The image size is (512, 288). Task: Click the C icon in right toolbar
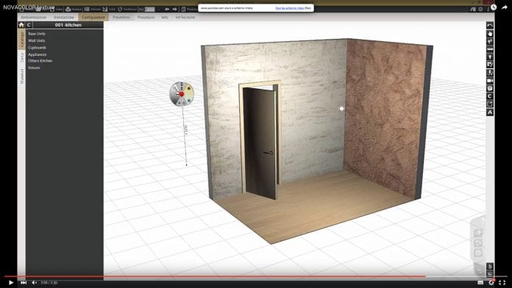click(490, 96)
